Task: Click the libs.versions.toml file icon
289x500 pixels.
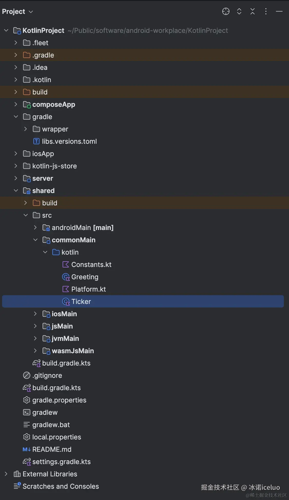Action: coord(36,141)
